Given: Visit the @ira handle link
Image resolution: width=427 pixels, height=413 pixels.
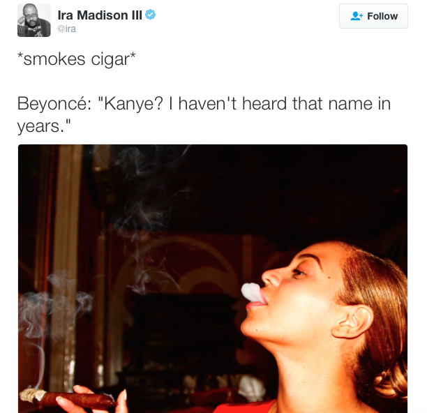Looking at the screenshot, I should point(67,29).
